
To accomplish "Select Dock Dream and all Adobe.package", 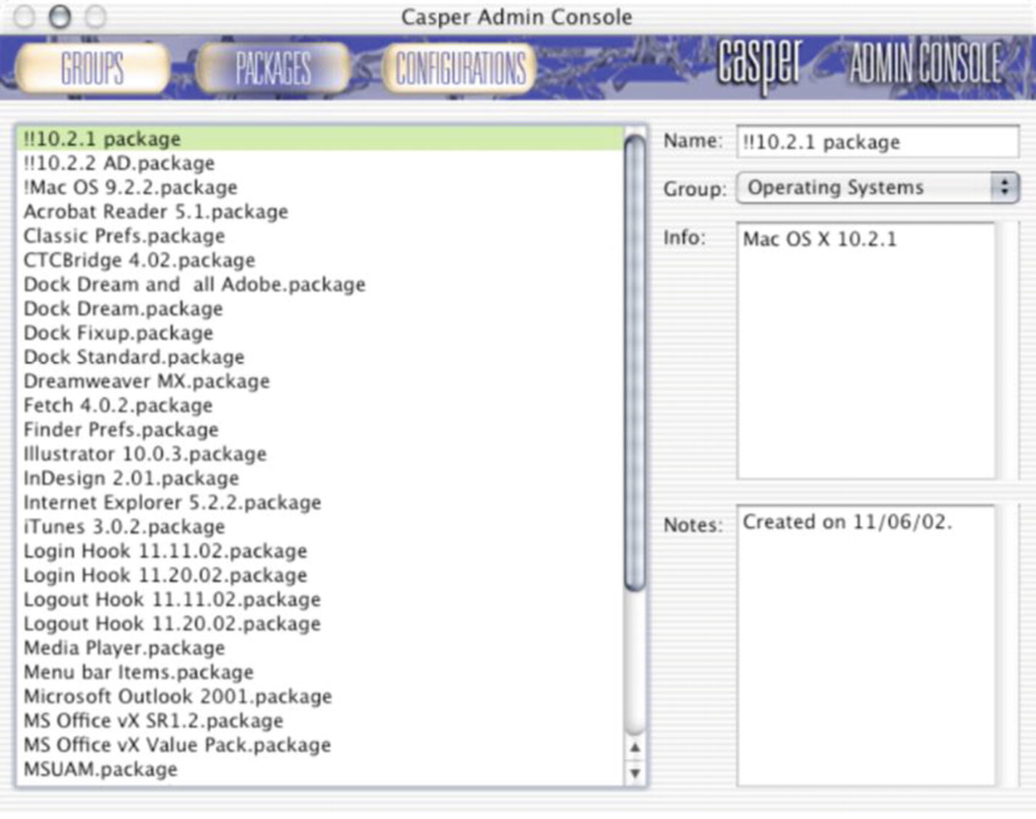I will pyautogui.click(x=320, y=284).
